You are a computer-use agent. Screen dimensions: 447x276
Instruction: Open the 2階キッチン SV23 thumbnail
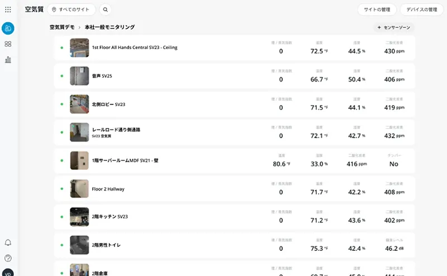tap(79, 217)
